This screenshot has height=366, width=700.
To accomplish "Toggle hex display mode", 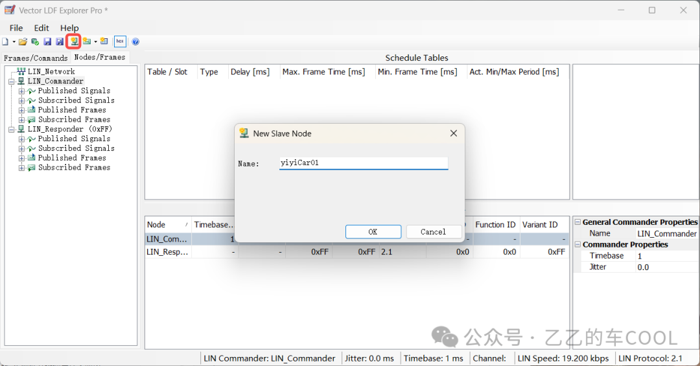I will [120, 41].
